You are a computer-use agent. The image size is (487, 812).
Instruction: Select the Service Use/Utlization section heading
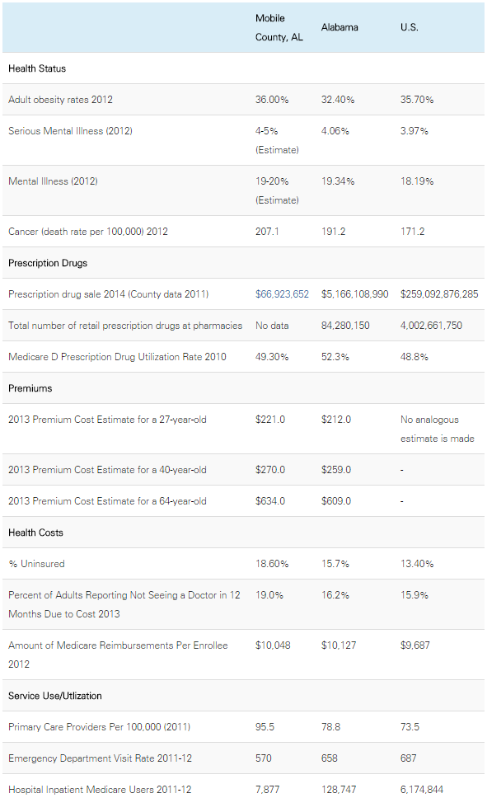coord(55,696)
